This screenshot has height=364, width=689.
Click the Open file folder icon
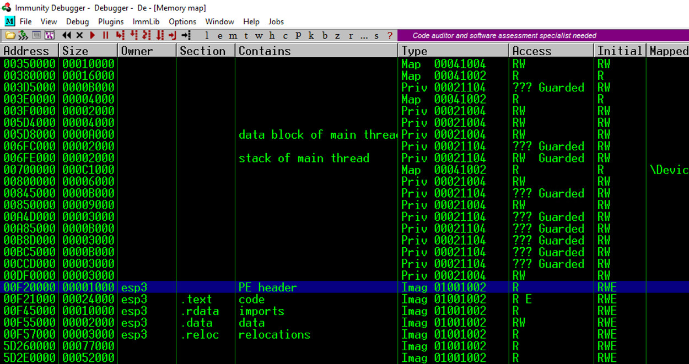click(10, 35)
